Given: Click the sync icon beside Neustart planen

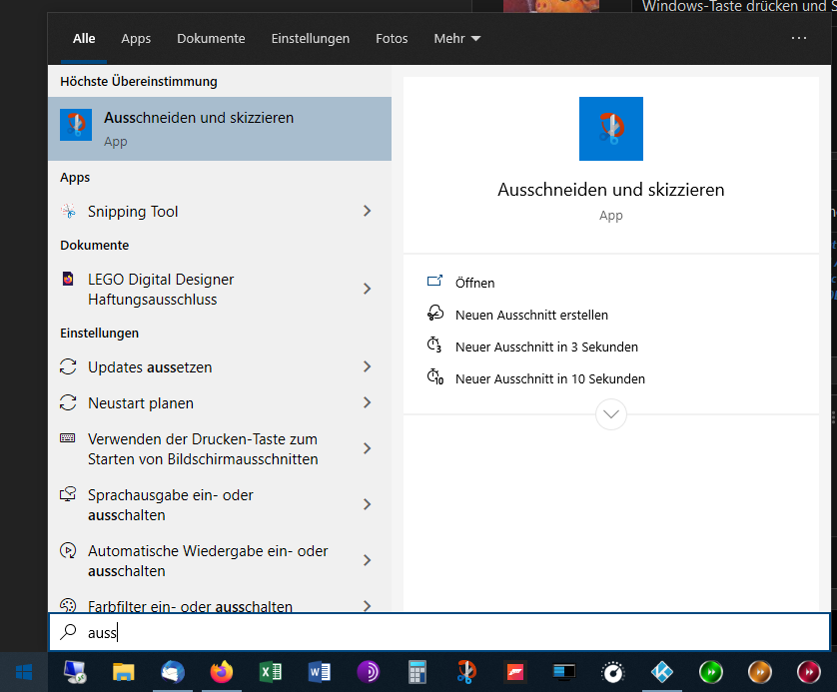Looking at the screenshot, I should click(x=68, y=402).
